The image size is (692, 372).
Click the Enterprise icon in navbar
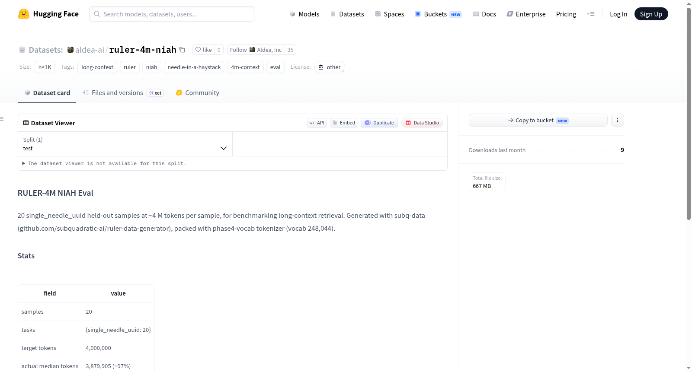(510, 14)
